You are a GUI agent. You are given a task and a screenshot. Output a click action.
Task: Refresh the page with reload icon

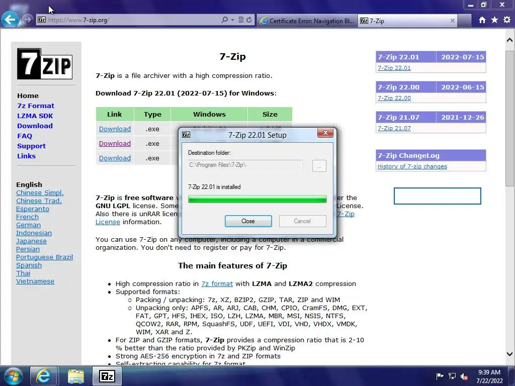pos(249,20)
